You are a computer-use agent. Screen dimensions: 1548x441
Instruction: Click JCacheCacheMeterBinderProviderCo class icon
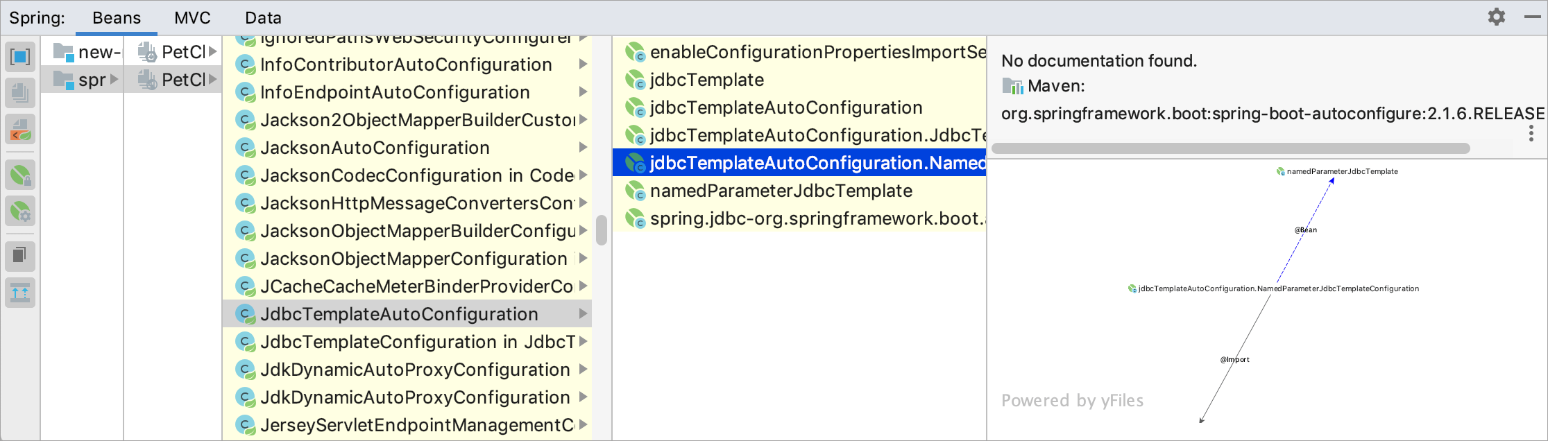245,286
